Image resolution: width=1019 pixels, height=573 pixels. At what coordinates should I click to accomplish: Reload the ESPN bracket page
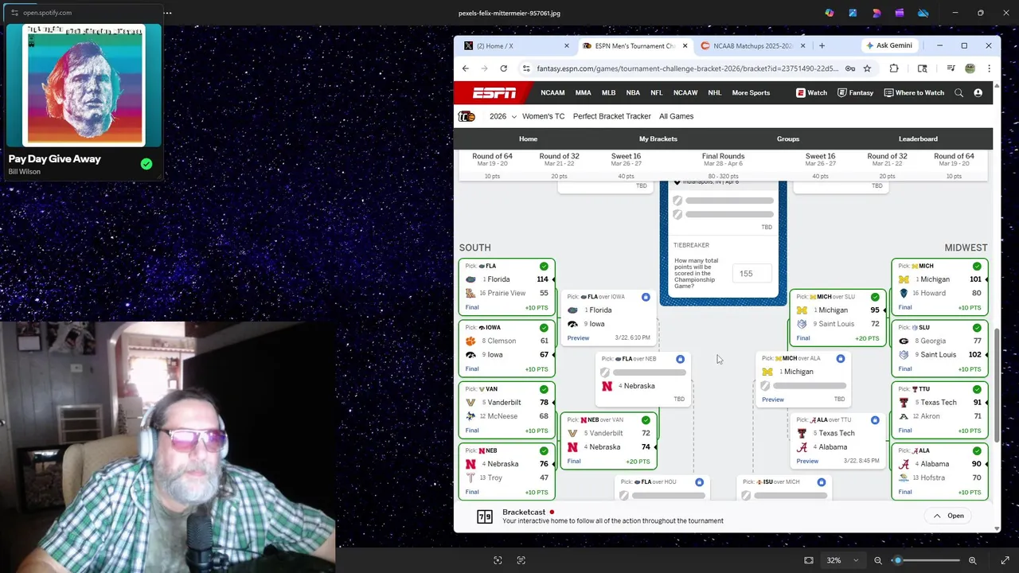(503, 68)
